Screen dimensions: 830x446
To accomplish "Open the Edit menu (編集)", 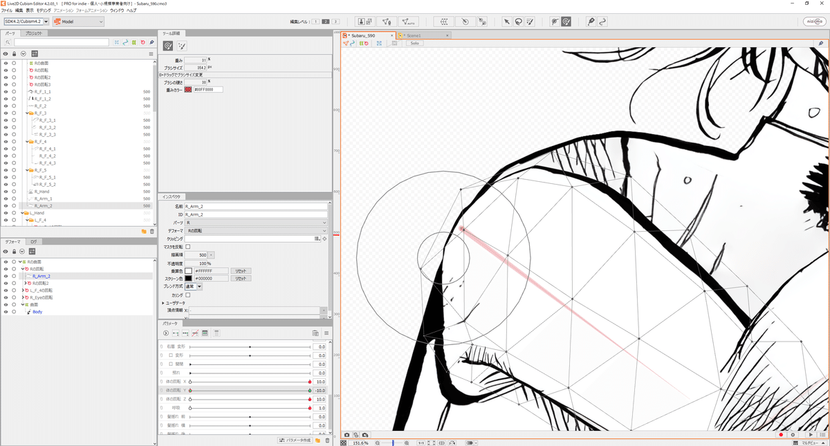I will click(19, 10).
